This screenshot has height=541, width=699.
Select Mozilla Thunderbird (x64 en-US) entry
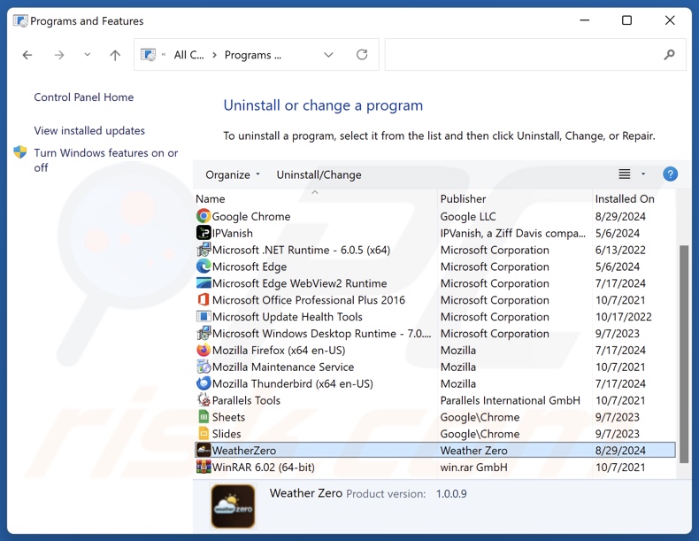tap(293, 383)
